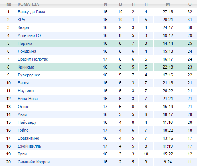Open the Бразил Пелотас team link
The height and width of the screenshot is (166, 197).
tap(33, 59)
